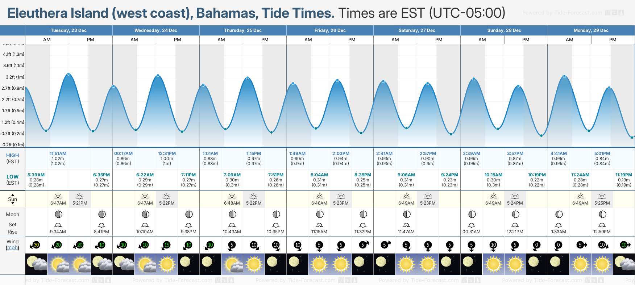Viewport: 635px width, 285px height.
Task: Click the sunset icon above 5:25PM
Action: click(602, 196)
